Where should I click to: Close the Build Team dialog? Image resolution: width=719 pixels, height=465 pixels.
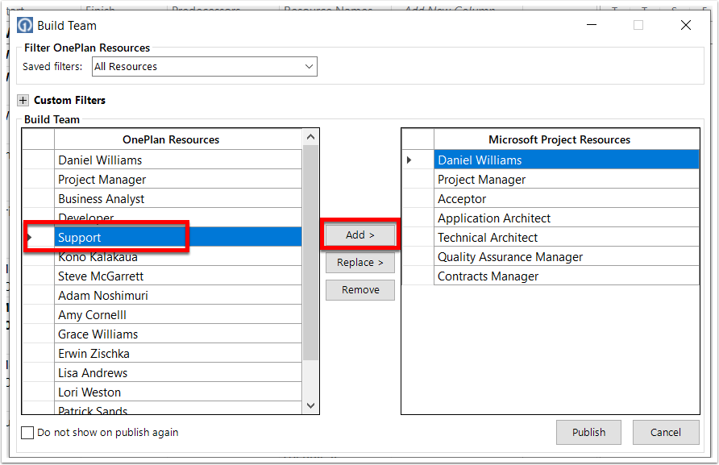point(686,25)
